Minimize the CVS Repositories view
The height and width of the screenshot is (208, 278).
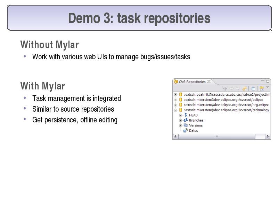click(x=263, y=80)
